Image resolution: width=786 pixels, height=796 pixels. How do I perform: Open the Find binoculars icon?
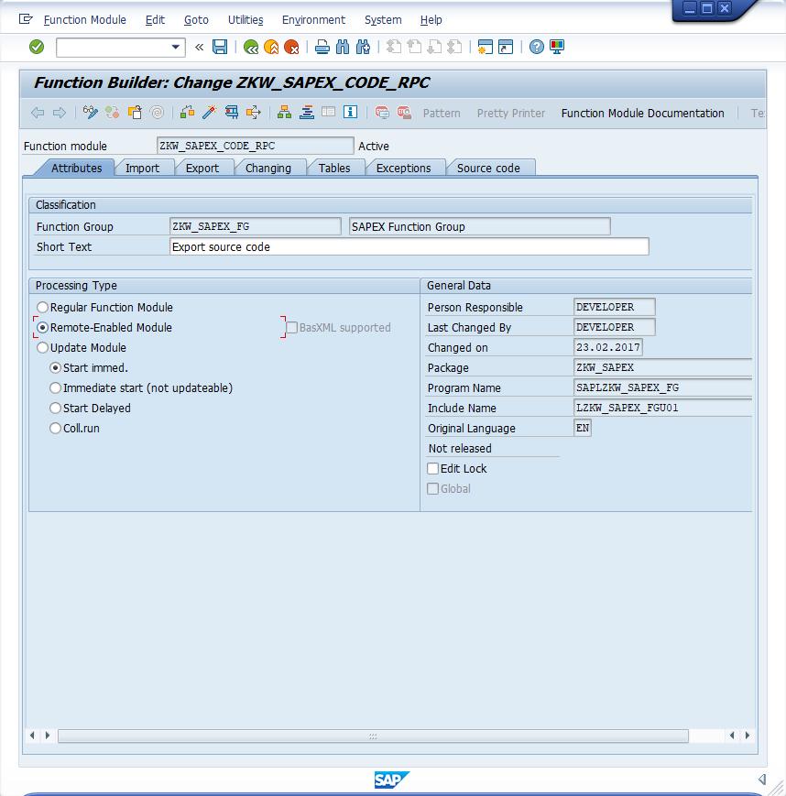point(343,47)
